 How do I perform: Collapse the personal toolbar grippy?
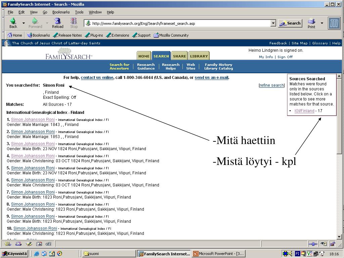(x=3, y=35)
